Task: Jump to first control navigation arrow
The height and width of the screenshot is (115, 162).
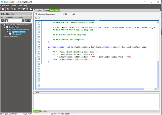Action: [x=3, y=21]
